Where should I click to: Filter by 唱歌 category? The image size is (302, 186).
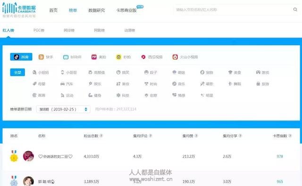(x=207, y=84)
